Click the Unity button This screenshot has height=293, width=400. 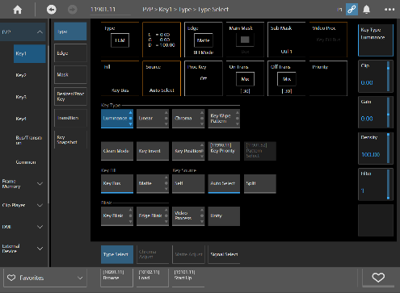click(224, 216)
